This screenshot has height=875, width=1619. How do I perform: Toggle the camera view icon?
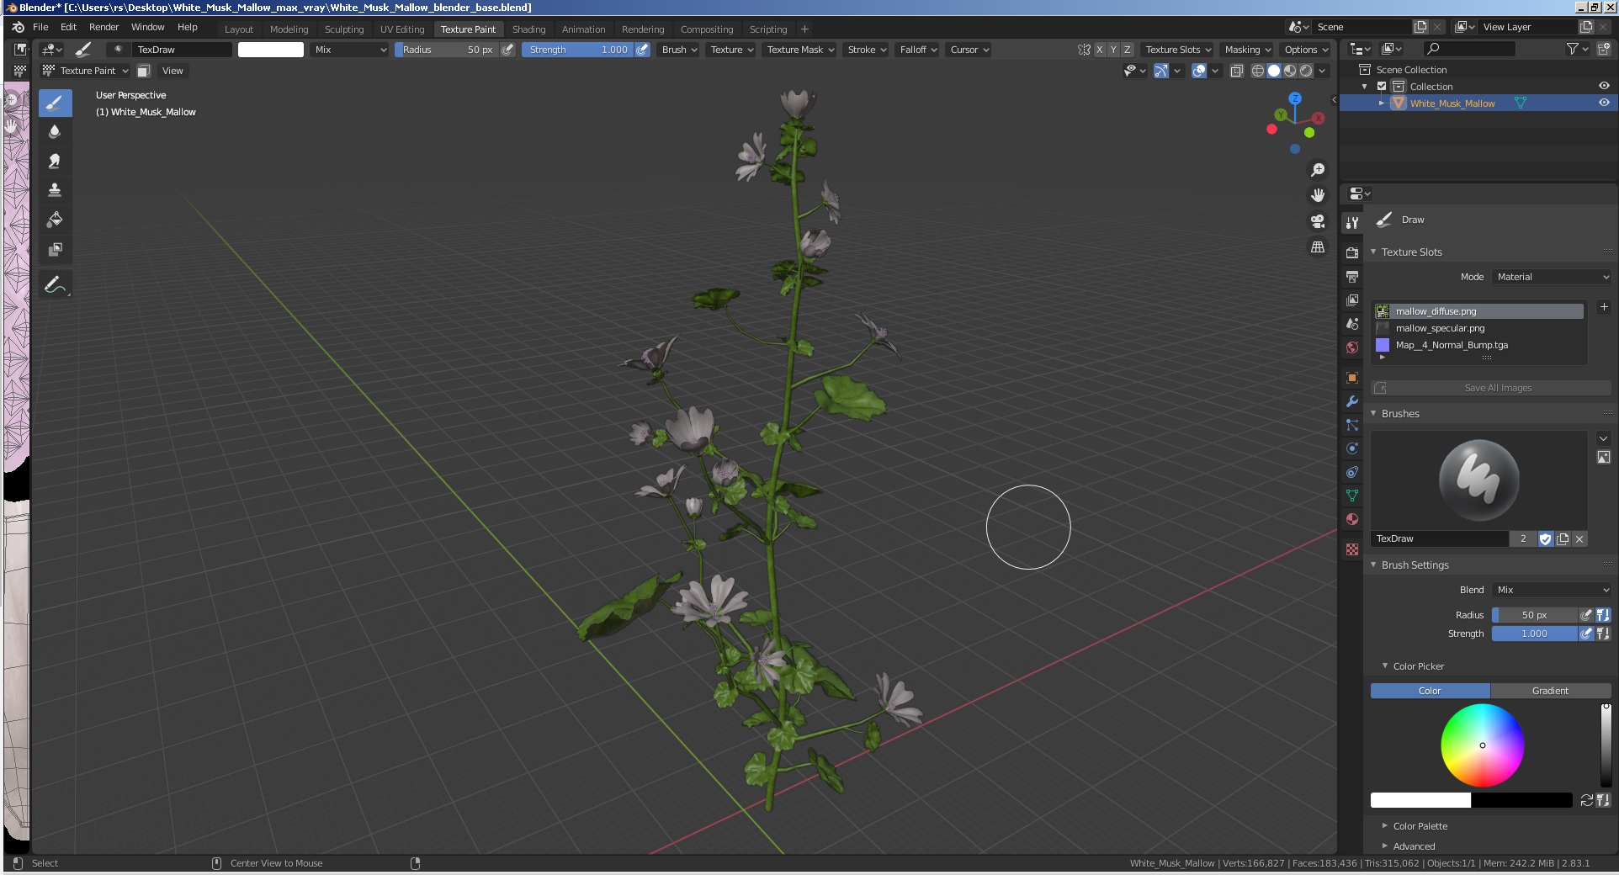pos(1318,221)
